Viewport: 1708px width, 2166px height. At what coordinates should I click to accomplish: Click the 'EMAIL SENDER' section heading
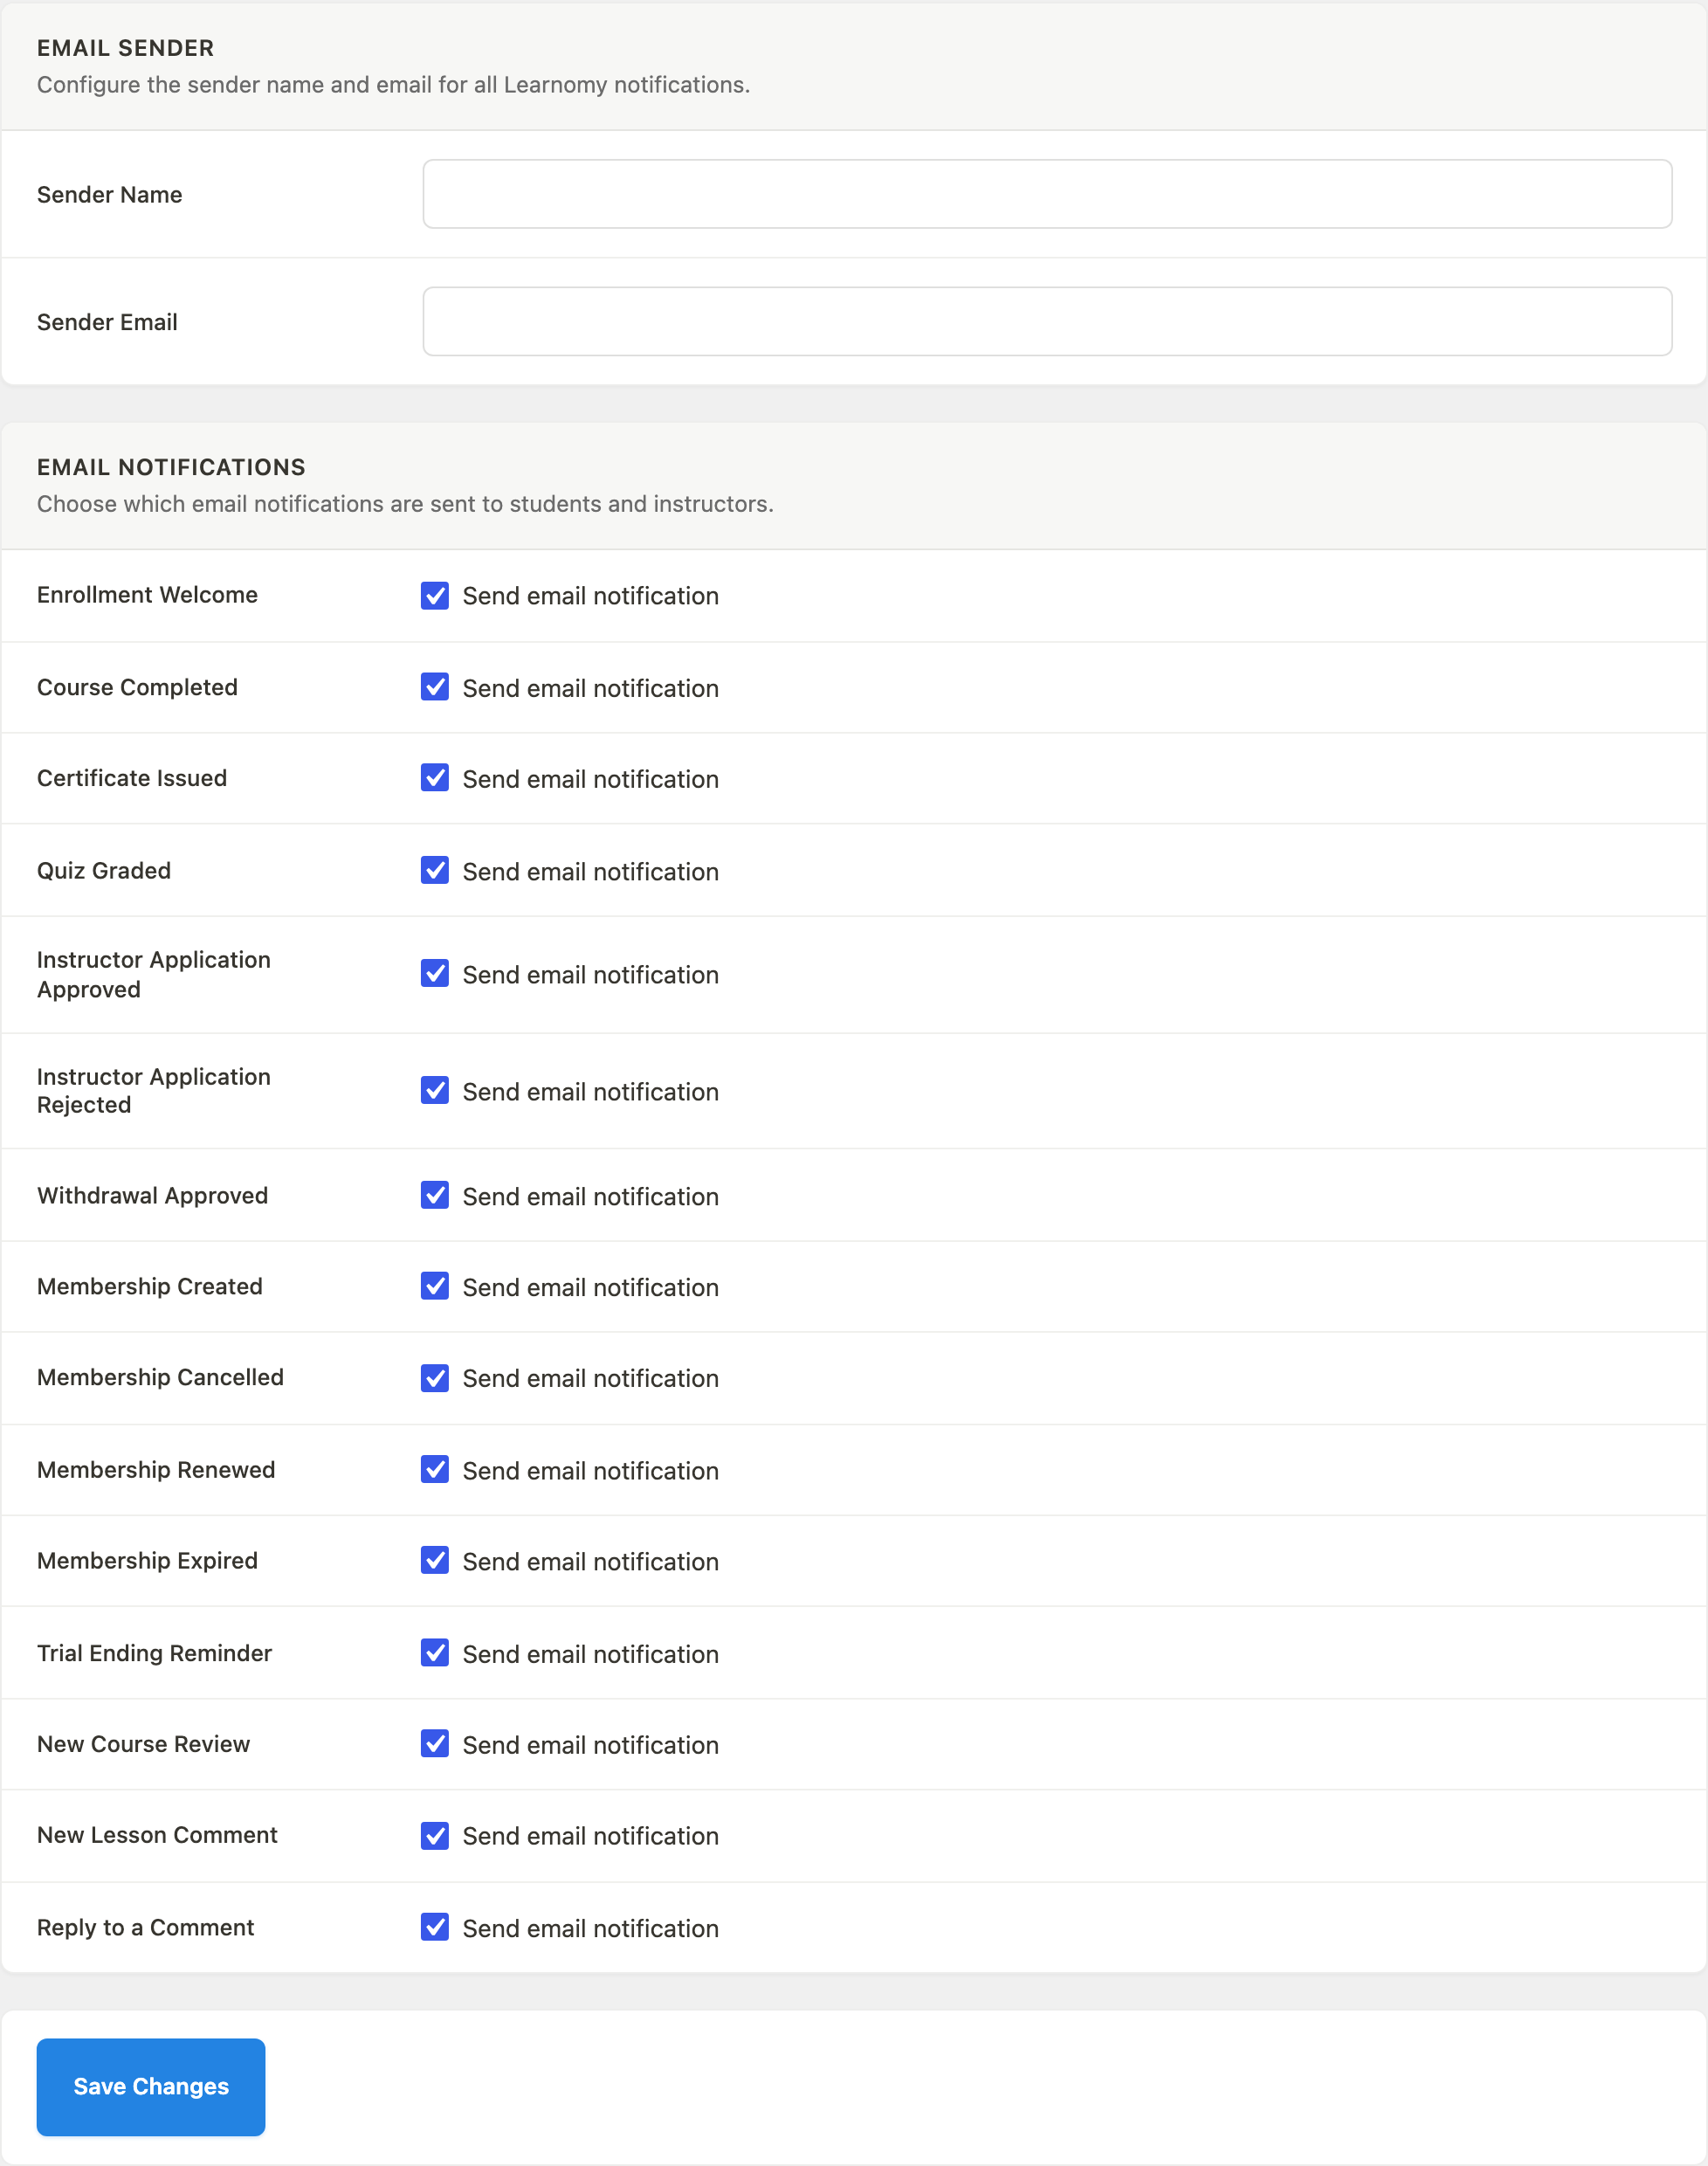[x=126, y=48]
